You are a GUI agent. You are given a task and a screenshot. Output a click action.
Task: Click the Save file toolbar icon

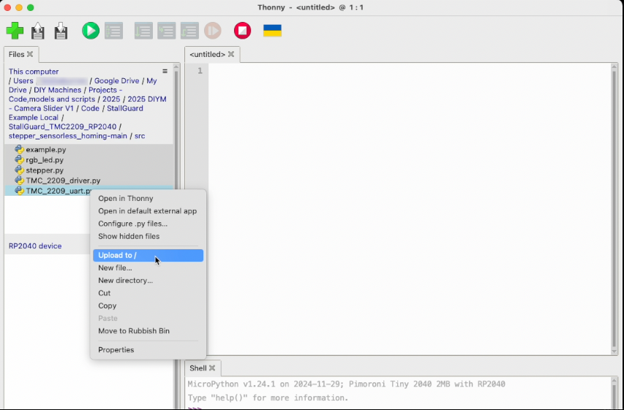(x=61, y=31)
